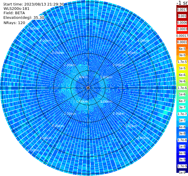188x176 pixels.
Task: Click the 3.00km ring label in upper-left quadrant
Action: click(x=58, y=53)
